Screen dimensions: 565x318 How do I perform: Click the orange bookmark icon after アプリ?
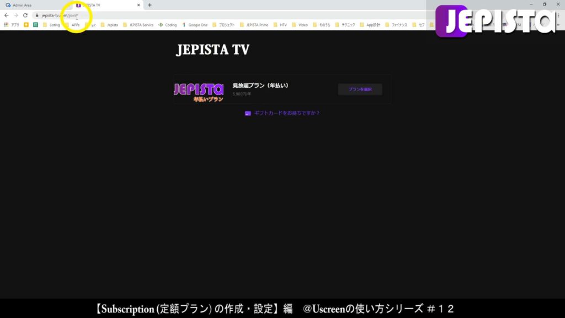[x=26, y=25]
